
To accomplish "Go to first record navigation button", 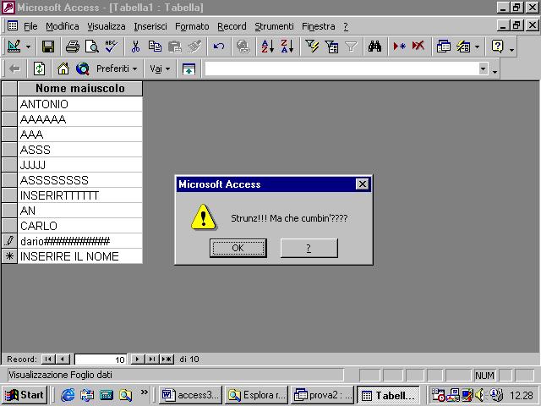I will pos(48,359).
